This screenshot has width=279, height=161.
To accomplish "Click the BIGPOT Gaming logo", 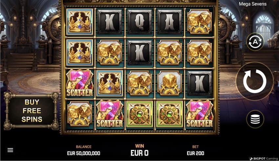I will (x=264, y=158).
